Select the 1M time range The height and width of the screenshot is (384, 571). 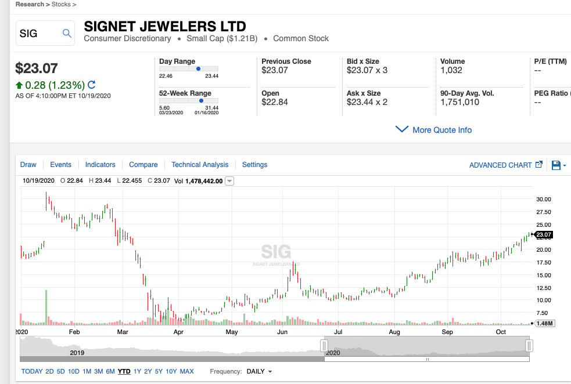pyautogui.click(x=87, y=371)
